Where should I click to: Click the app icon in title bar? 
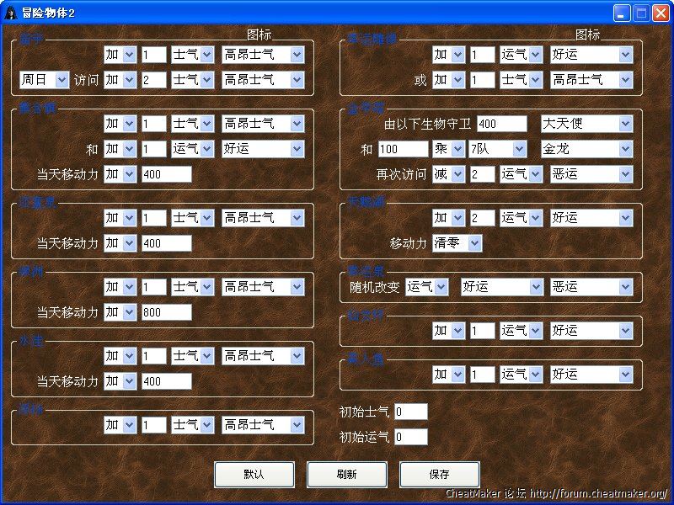(x=12, y=13)
